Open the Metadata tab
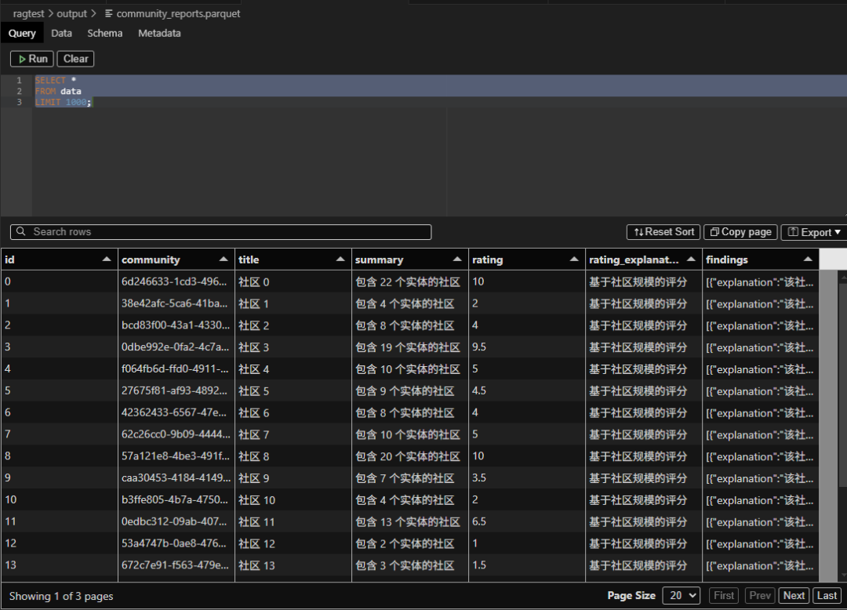 point(159,34)
